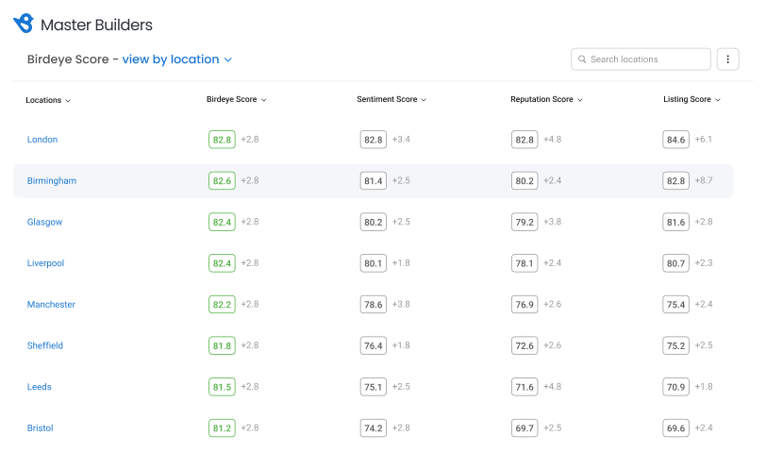Image resolution: width=766 pixels, height=452 pixels.
Task: Click Sheffield's Birdeye Score badge 81.8
Action: click(222, 345)
